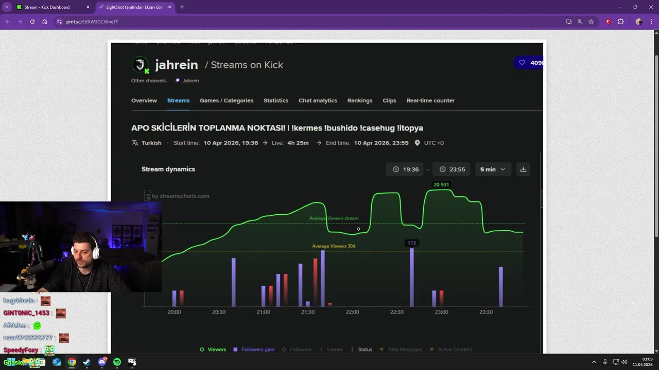This screenshot has height=370, width=659.
Task: Switch to the Statistics tab
Action: click(x=276, y=101)
